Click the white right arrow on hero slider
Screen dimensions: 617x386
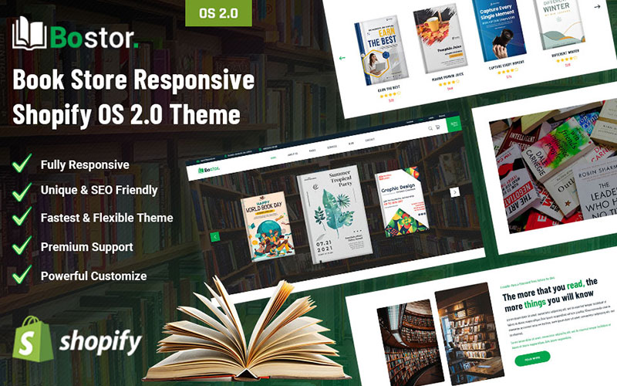pos(455,192)
